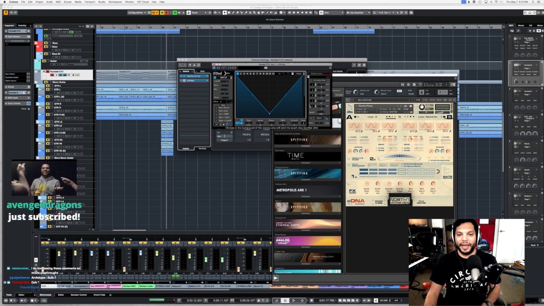Switch to the Media tab in right zone
This screenshot has height=306, width=544.
click(521, 25)
